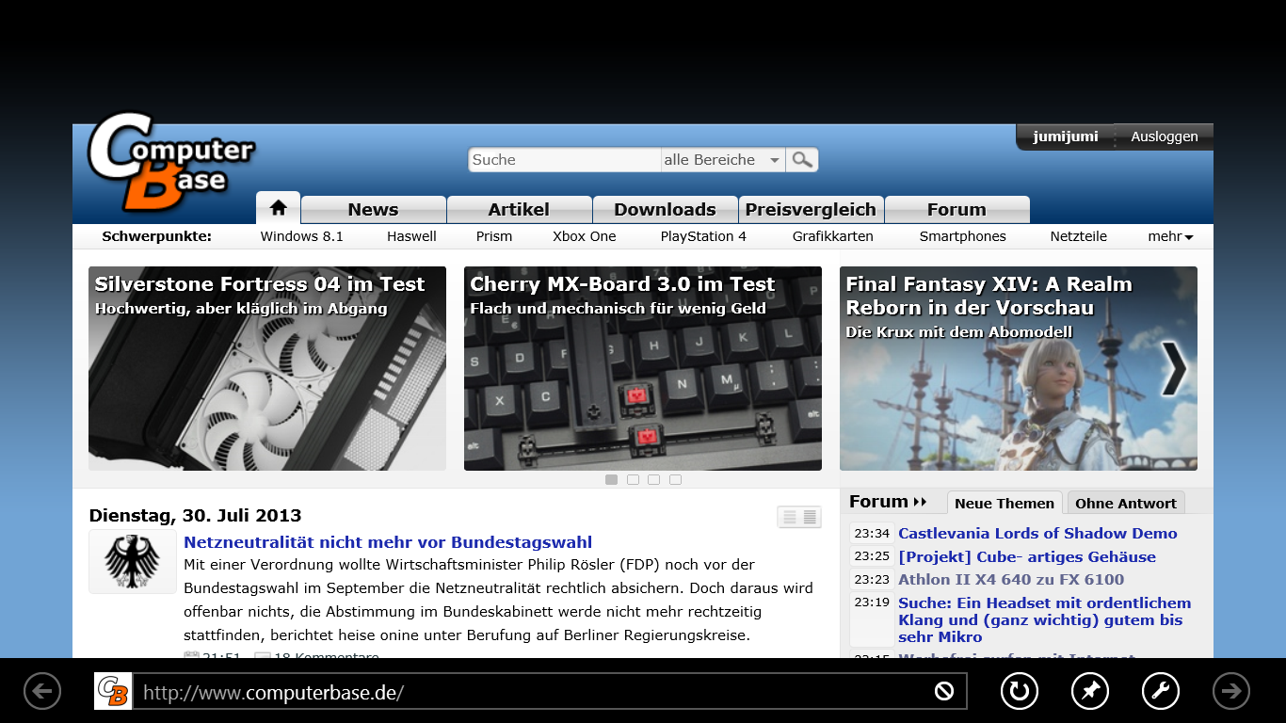The height and width of the screenshot is (723, 1286).
Task: Open 'Netzneutralität nicht mehr vor Bundestagswahl' article
Action: (x=388, y=542)
